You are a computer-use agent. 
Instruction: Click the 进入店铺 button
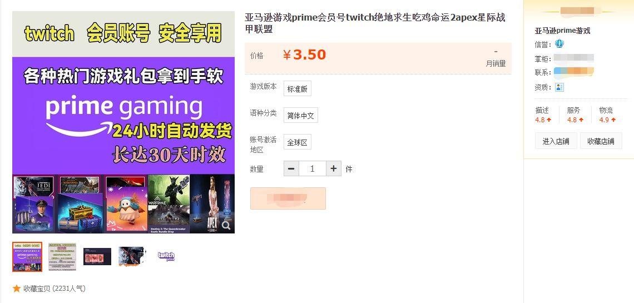[x=556, y=141]
